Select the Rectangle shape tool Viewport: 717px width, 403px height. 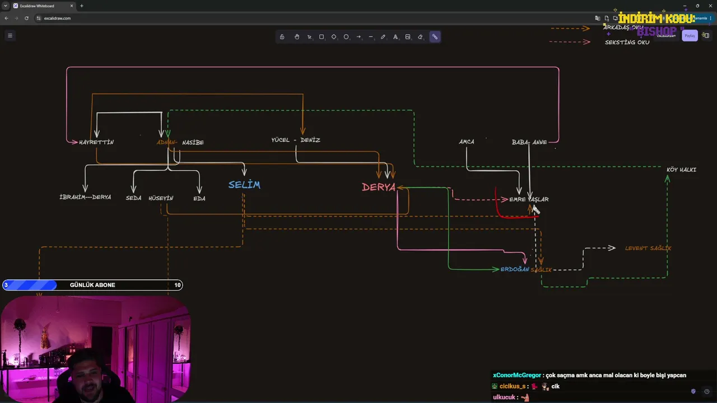pos(322,37)
